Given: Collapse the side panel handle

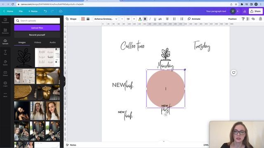Looking at the screenshot, I should tap(64, 82).
